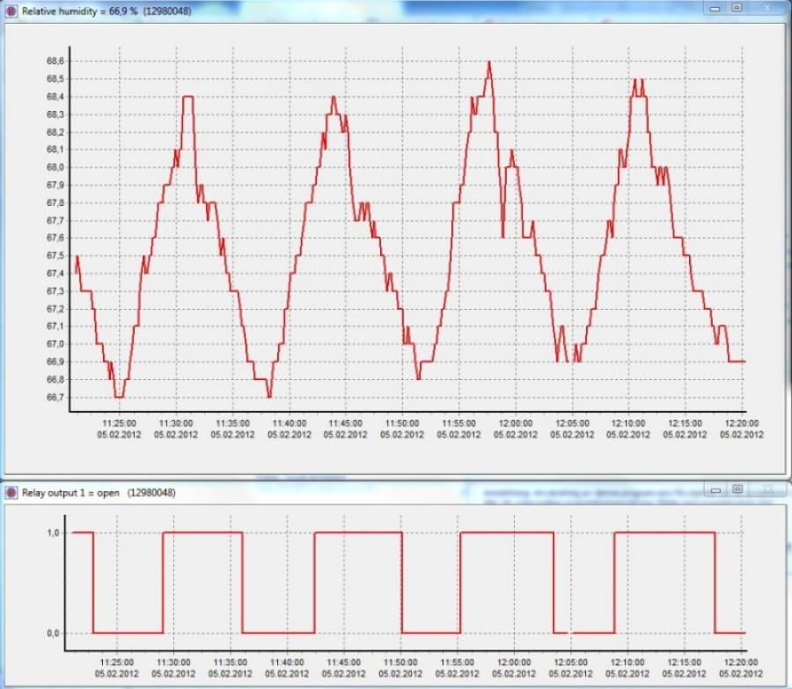
Task: Click the 1,0 label on relay axis
Action: 52,532
